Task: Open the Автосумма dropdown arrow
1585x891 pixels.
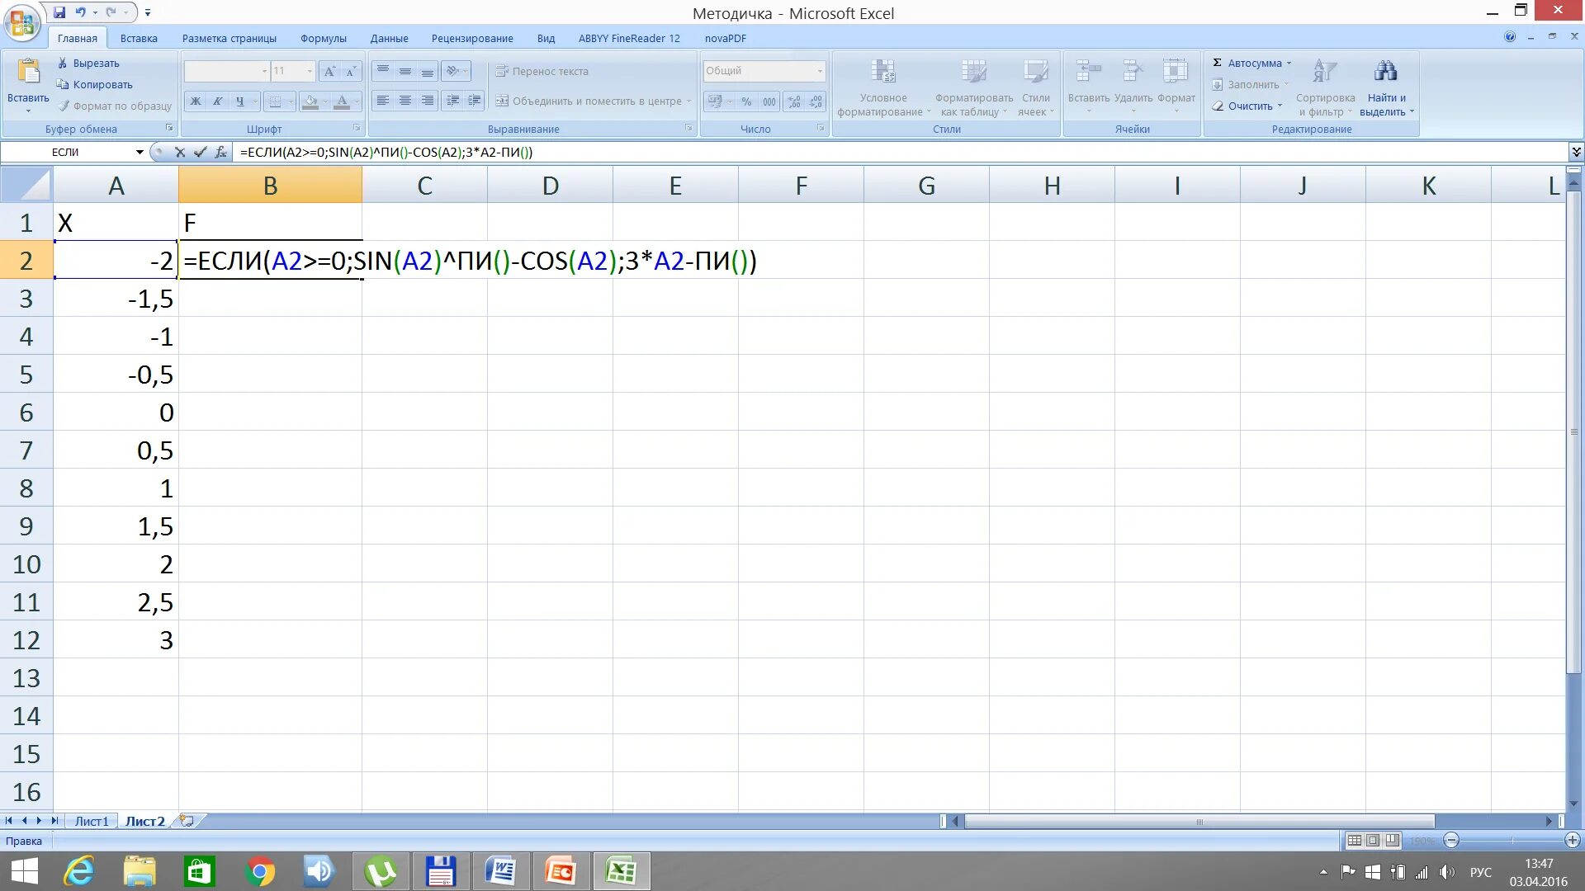Action: (x=1289, y=63)
